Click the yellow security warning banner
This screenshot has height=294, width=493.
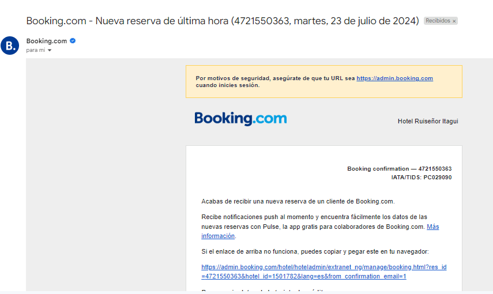pyautogui.click(x=324, y=81)
